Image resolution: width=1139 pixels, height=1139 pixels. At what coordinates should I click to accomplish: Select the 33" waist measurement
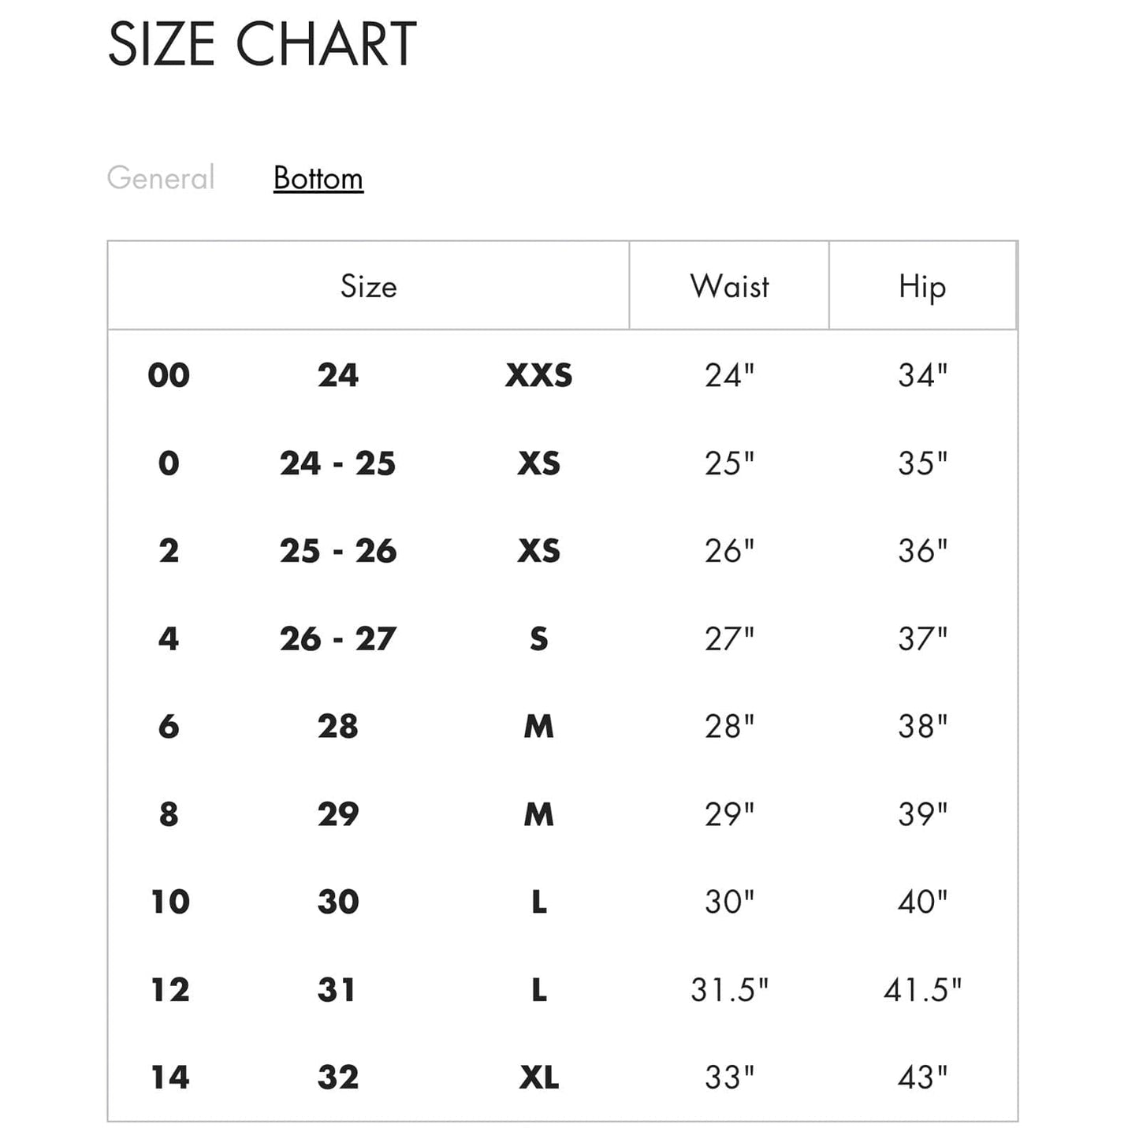[x=729, y=1077]
